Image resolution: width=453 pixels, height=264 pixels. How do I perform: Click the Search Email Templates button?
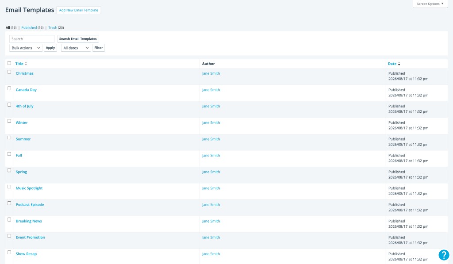click(x=78, y=39)
